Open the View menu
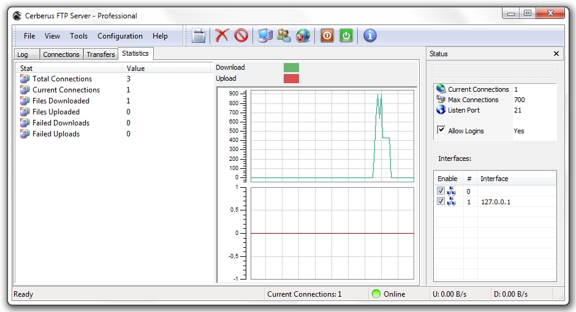Viewport: 576px width, 312px height. (x=52, y=36)
